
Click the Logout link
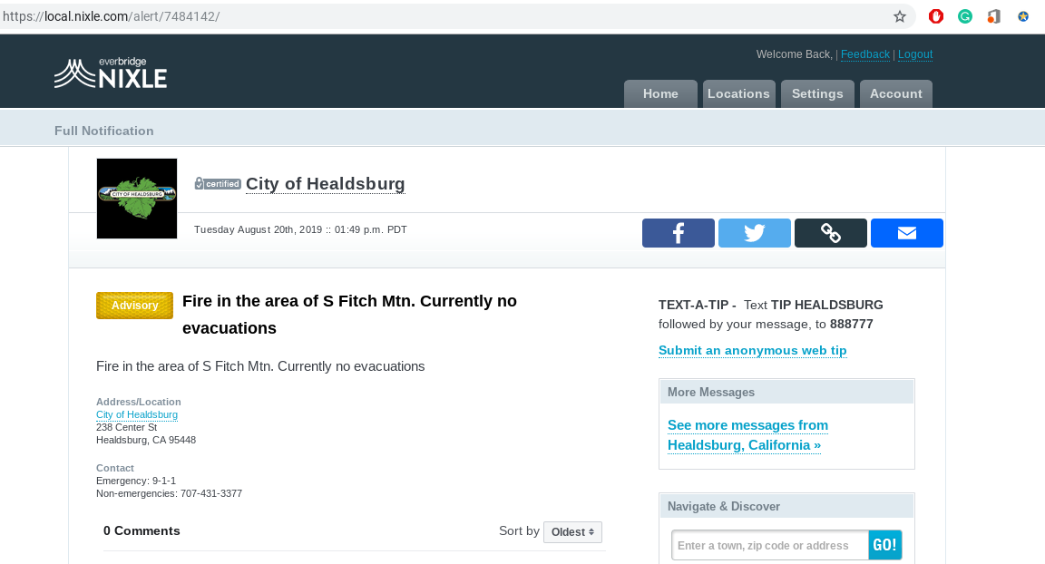[915, 54]
